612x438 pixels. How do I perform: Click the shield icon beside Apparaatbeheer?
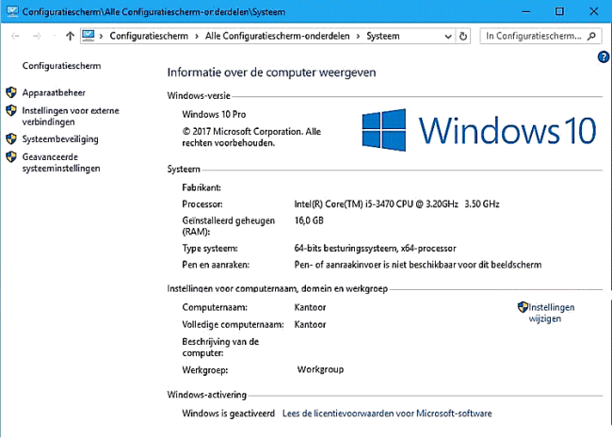pos(11,92)
